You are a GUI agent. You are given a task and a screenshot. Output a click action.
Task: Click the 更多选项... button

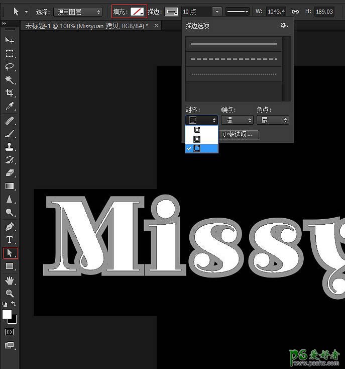[240, 134]
